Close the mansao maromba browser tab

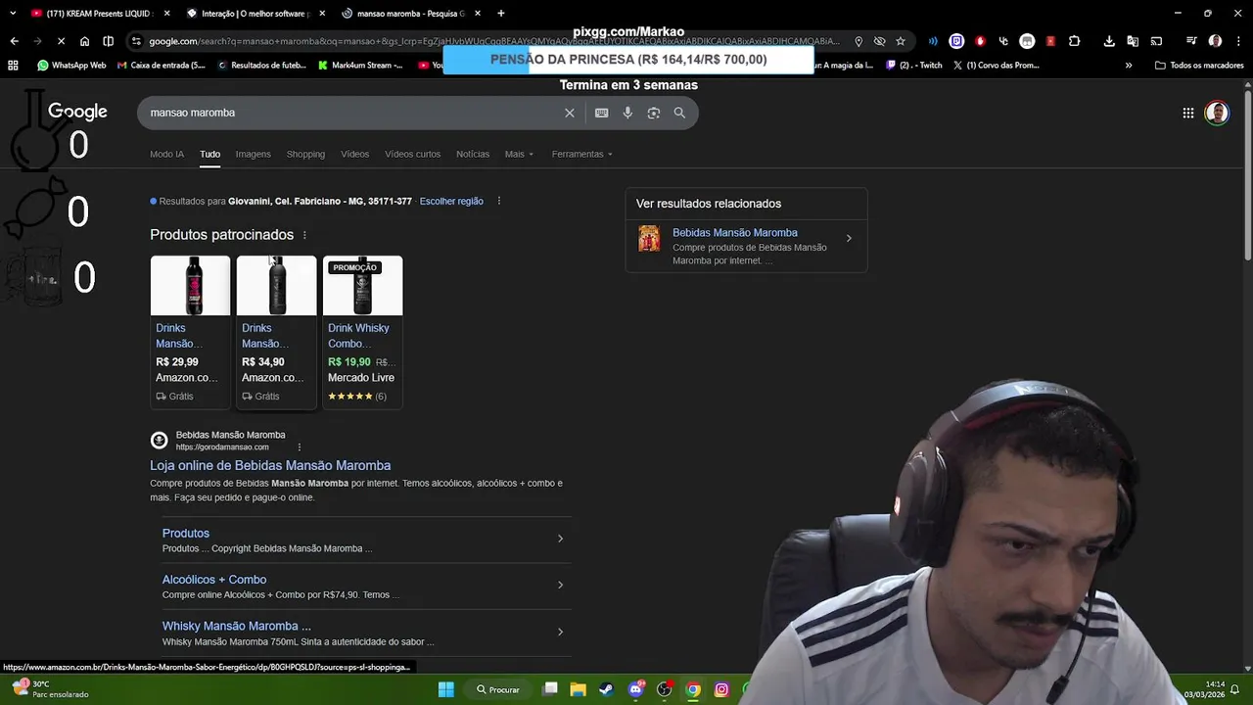[x=477, y=13]
